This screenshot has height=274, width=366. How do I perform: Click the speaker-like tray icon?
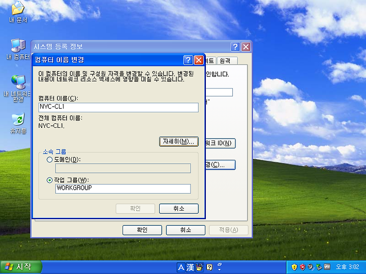point(311,267)
